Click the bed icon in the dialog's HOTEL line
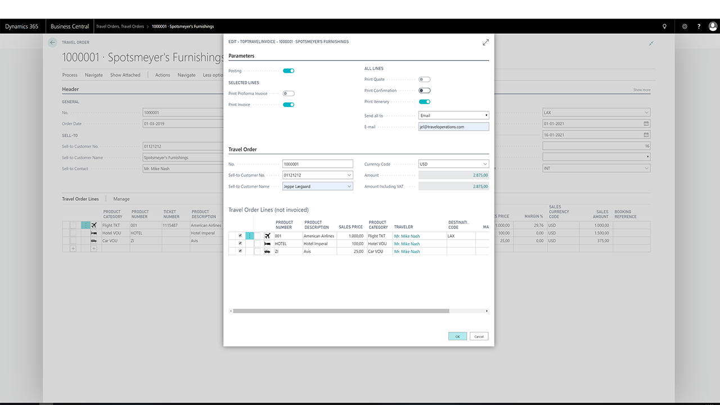Viewport: 720px width, 405px height. pyautogui.click(x=268, y=244)
